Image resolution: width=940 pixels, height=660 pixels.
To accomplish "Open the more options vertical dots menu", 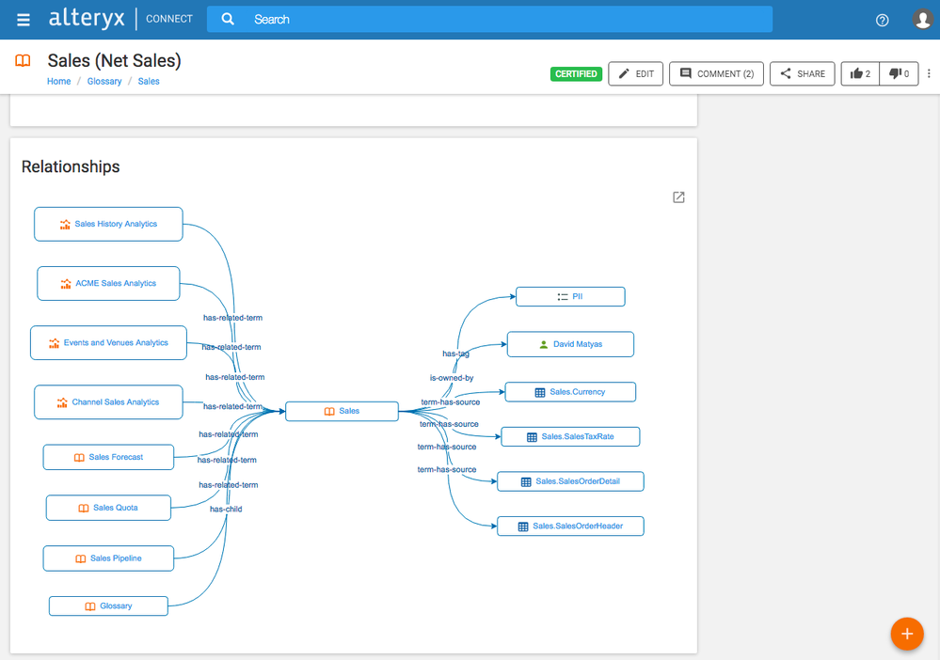I will click(x=929, y=73).
